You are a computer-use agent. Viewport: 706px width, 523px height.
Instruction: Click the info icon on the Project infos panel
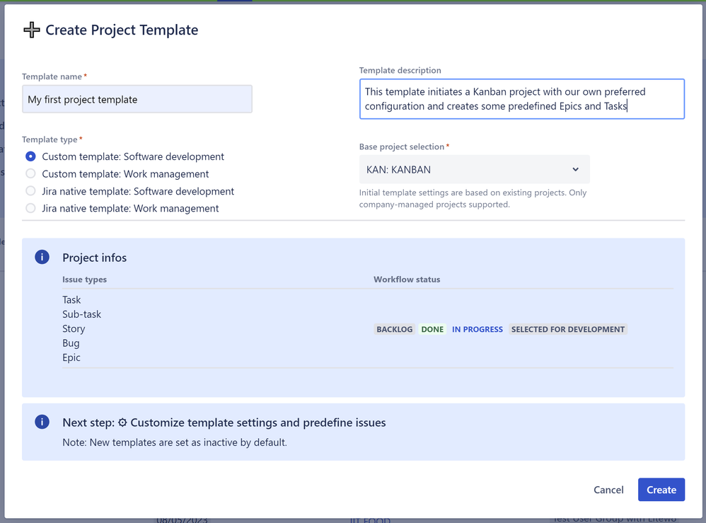coord(42,257)
